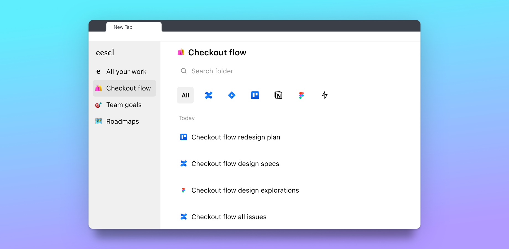Image resolution: width=509 pixels, height=249 pixels.
Task: Select Checkout flow folder in sidebar
Action: point(124,88)
